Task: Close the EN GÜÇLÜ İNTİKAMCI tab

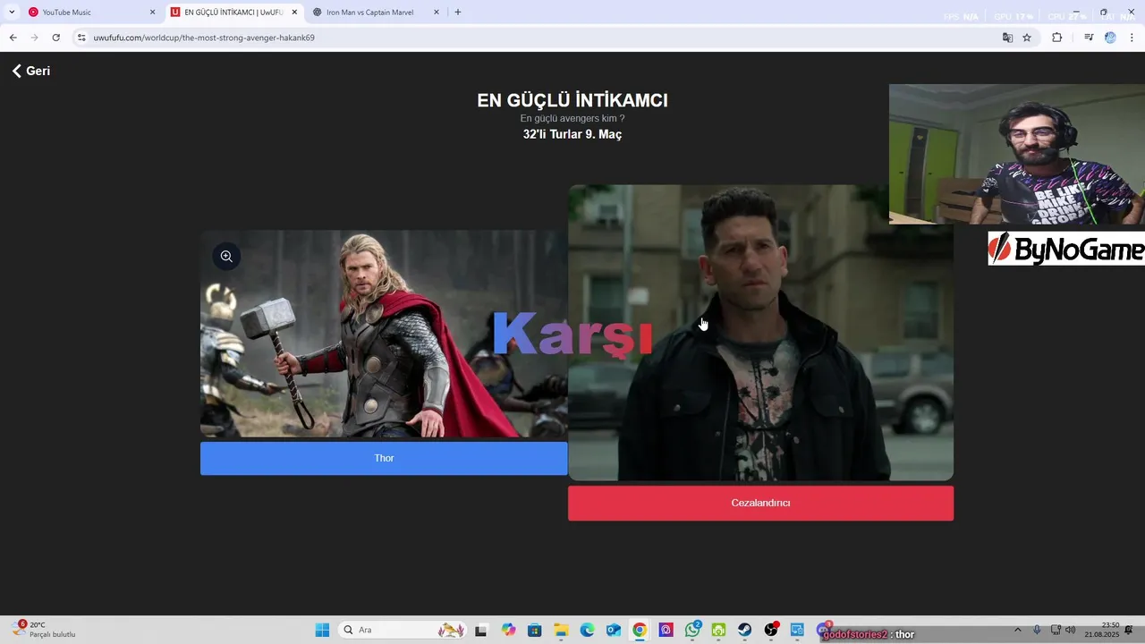Action: click(x=294, y=13)
